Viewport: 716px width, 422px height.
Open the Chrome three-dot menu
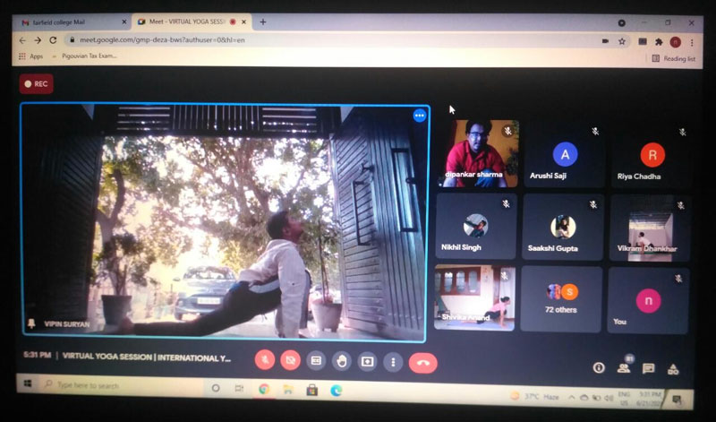694,41
